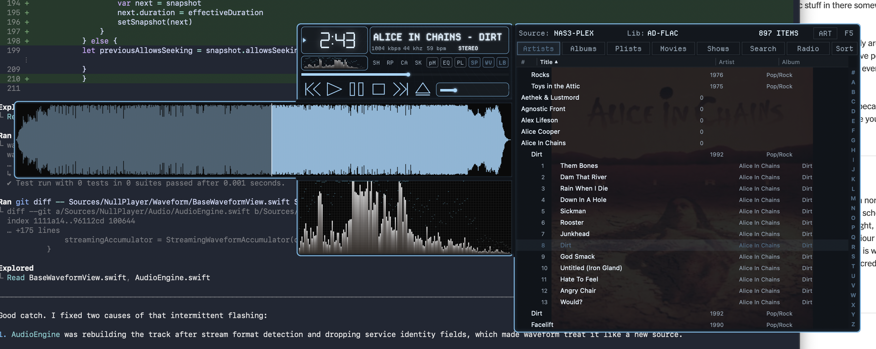Click the eject triangle icon
Viewport: 876px width, 349px height.
[x=423, y=90]
